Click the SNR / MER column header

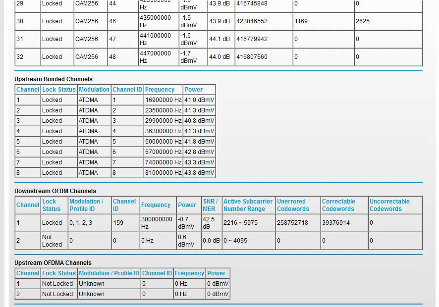pos(210,205)
